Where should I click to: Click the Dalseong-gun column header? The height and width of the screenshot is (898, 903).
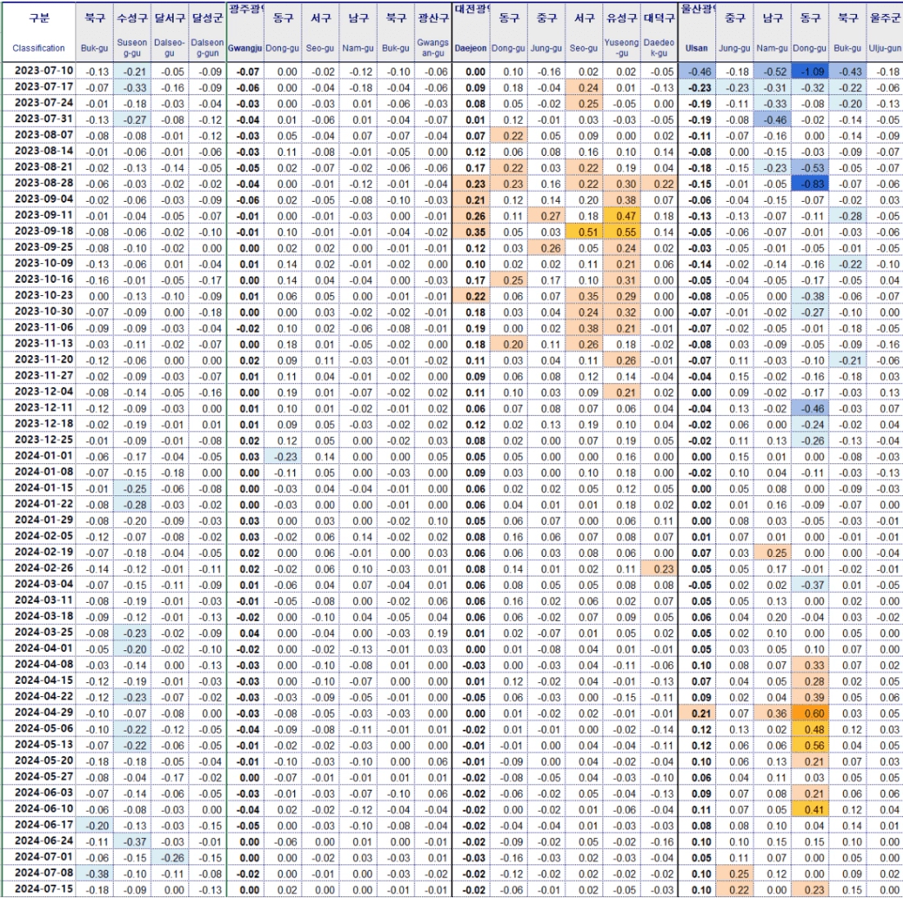point(206,32)
